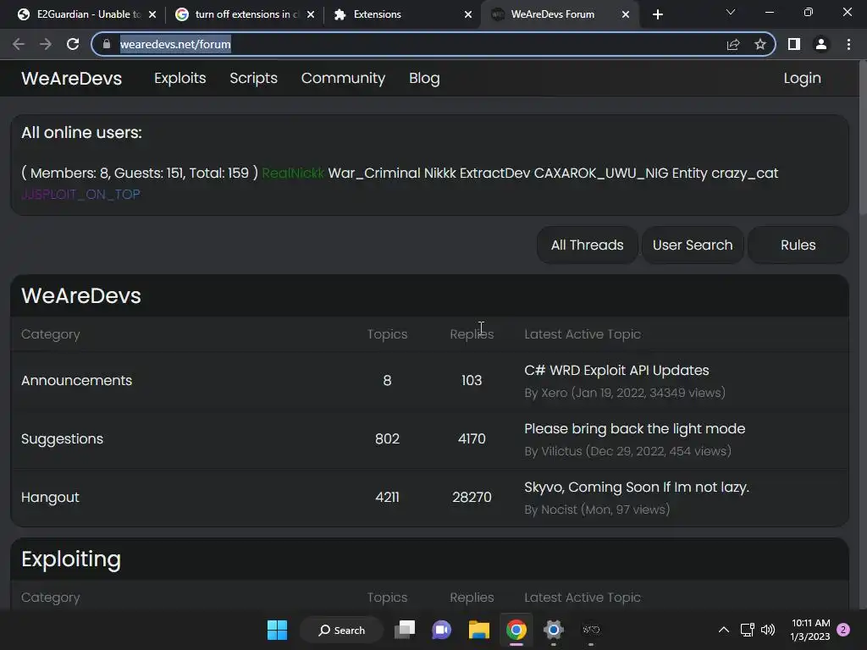867x650 pixels.
Task: Open the Hangout category
Action: point(50,498)
